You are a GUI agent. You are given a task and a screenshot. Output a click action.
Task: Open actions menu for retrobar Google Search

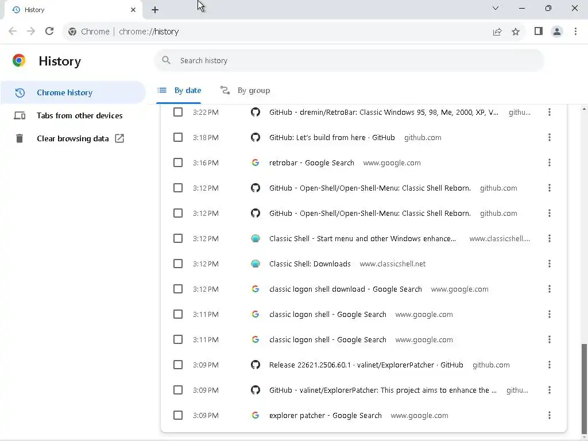(550, 163)
